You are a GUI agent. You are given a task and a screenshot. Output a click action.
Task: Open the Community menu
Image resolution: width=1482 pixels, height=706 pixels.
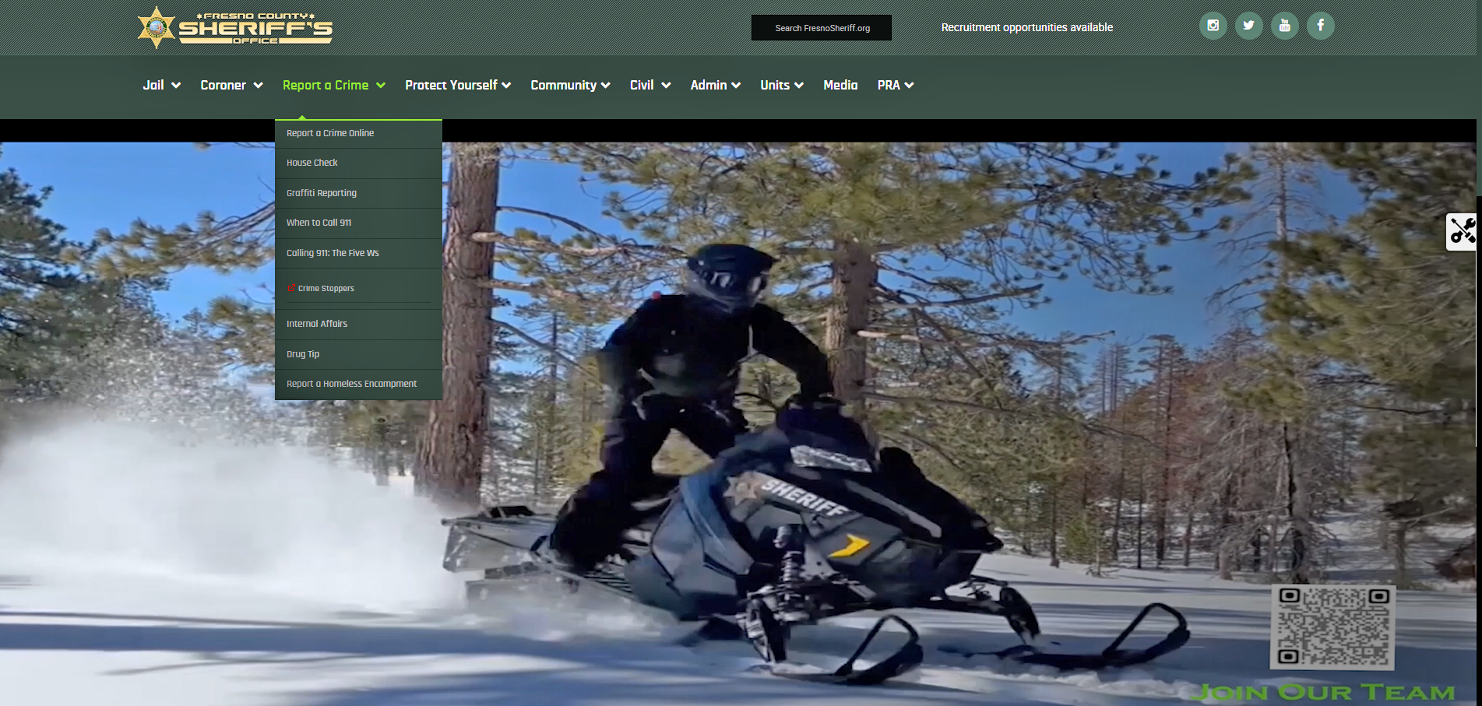[x=563, y=85]
